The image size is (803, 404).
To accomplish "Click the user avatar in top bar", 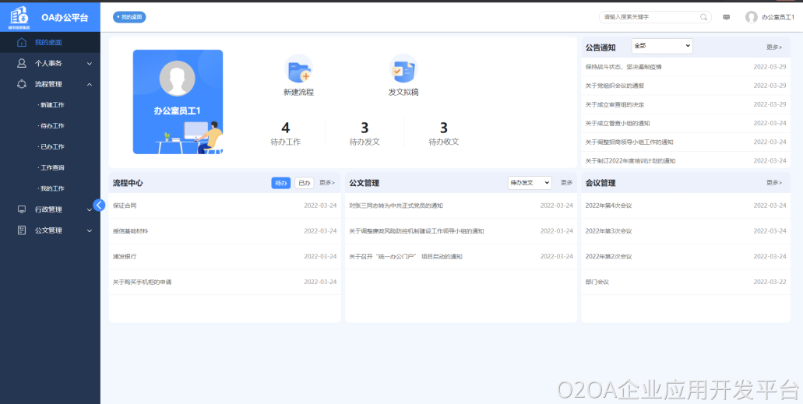I will click(751, 17).
